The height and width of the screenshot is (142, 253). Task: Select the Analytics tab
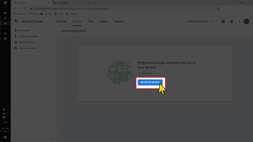119,21
